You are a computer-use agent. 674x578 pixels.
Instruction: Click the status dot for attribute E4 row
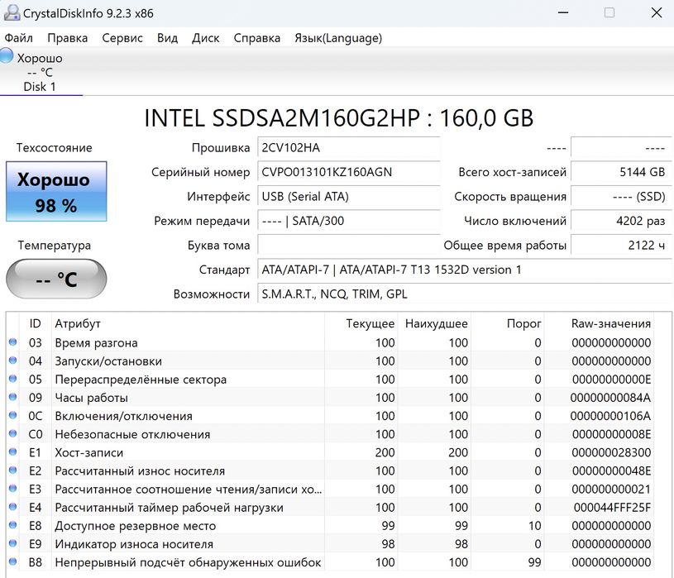click(x=13, y=507)
